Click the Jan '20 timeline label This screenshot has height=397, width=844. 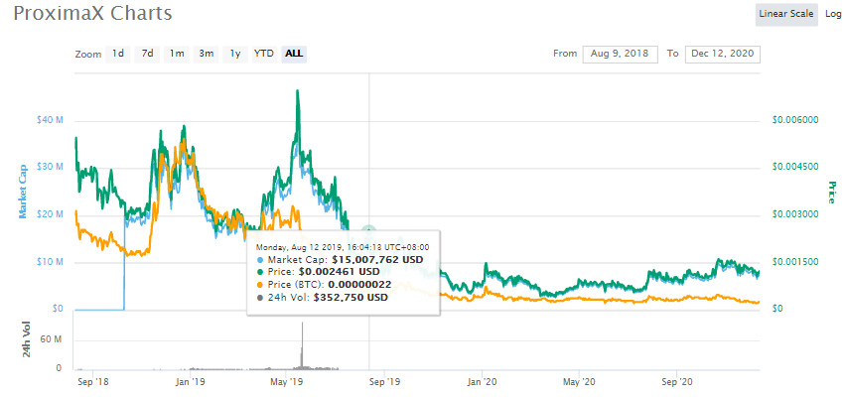(x=483, y=382)
